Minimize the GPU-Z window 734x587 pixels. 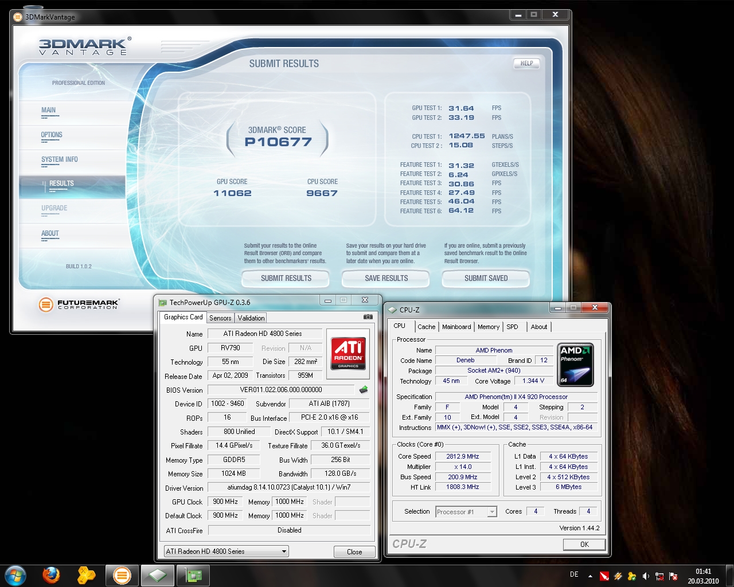point(328,300)
